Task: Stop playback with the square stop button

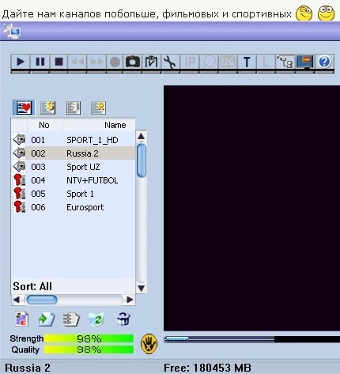Action: [x=59, y=62]
